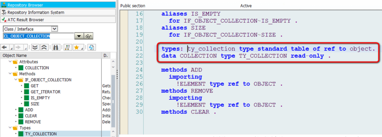This screenshot has height=137, width=382.
Task: Click the Refresh Object List icon
Action: coord(91,47)
